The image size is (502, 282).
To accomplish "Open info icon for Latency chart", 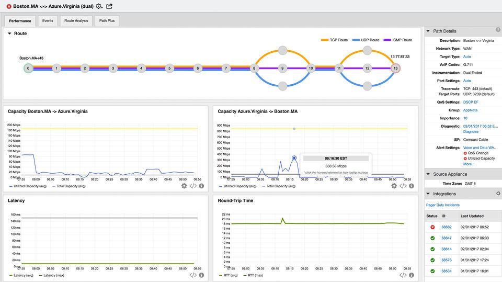I will tap(201, 275).
